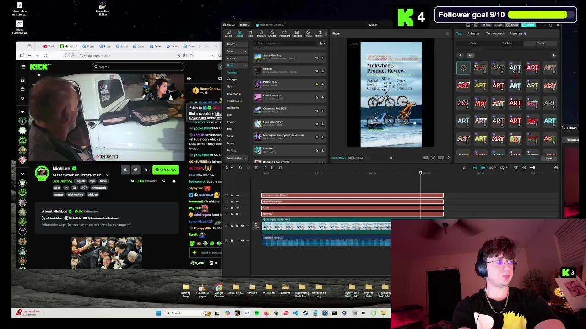Download the Happy Day11050 song
Viewport: 586px width, 329px height.
click(x=322, y=124)
